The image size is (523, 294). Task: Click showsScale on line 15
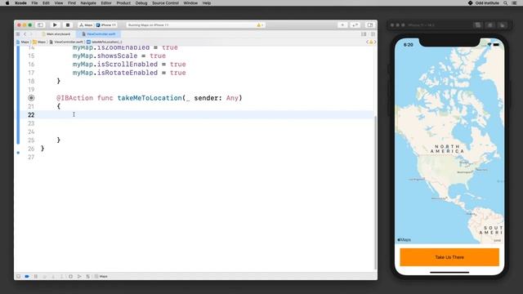point(117,56)
